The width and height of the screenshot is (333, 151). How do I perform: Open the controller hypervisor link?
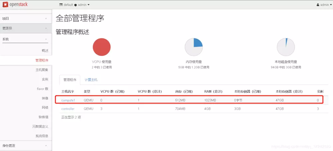[x=68, y=109]
